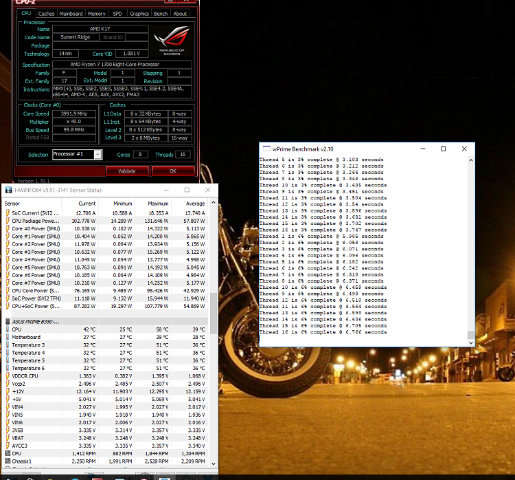
Task: Click the HWiNFO64 title bar app icon
Action: pyautogui.click(x=8, y=190)
